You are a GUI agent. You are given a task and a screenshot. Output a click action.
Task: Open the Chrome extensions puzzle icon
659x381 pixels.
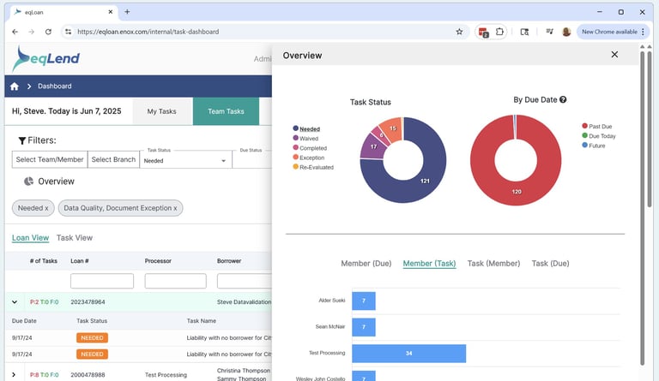tap(499, 32)
